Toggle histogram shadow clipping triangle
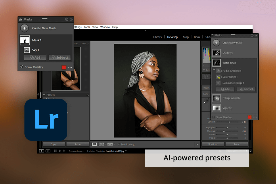The height and width of the screenshot is (184, 276). 204,49
